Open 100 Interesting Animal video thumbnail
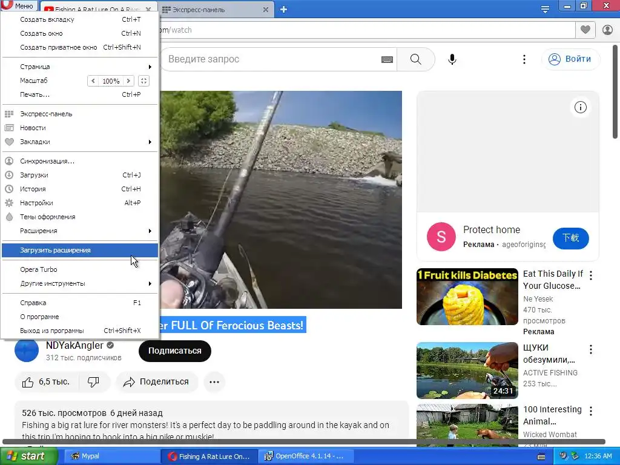Screen dimensions: 620x465 click(467, 425)
